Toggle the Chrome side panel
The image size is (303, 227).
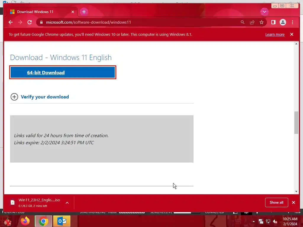click(273, 22)
